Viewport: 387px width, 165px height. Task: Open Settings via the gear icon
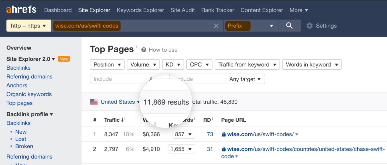310,26
